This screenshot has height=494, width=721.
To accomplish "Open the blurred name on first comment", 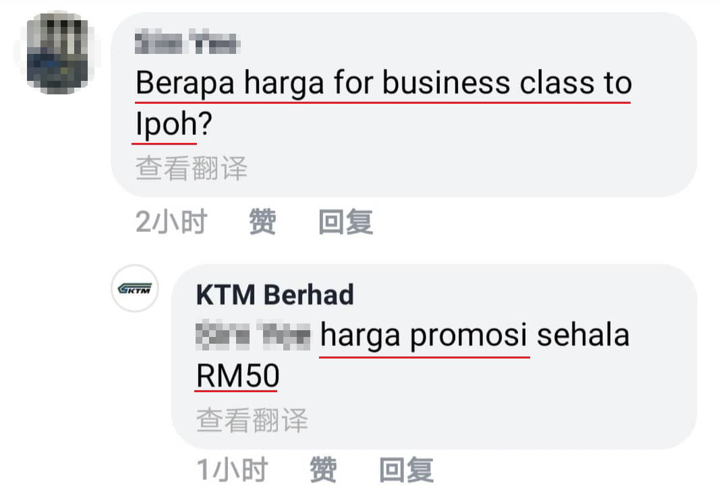I will (x=187, y=42).
